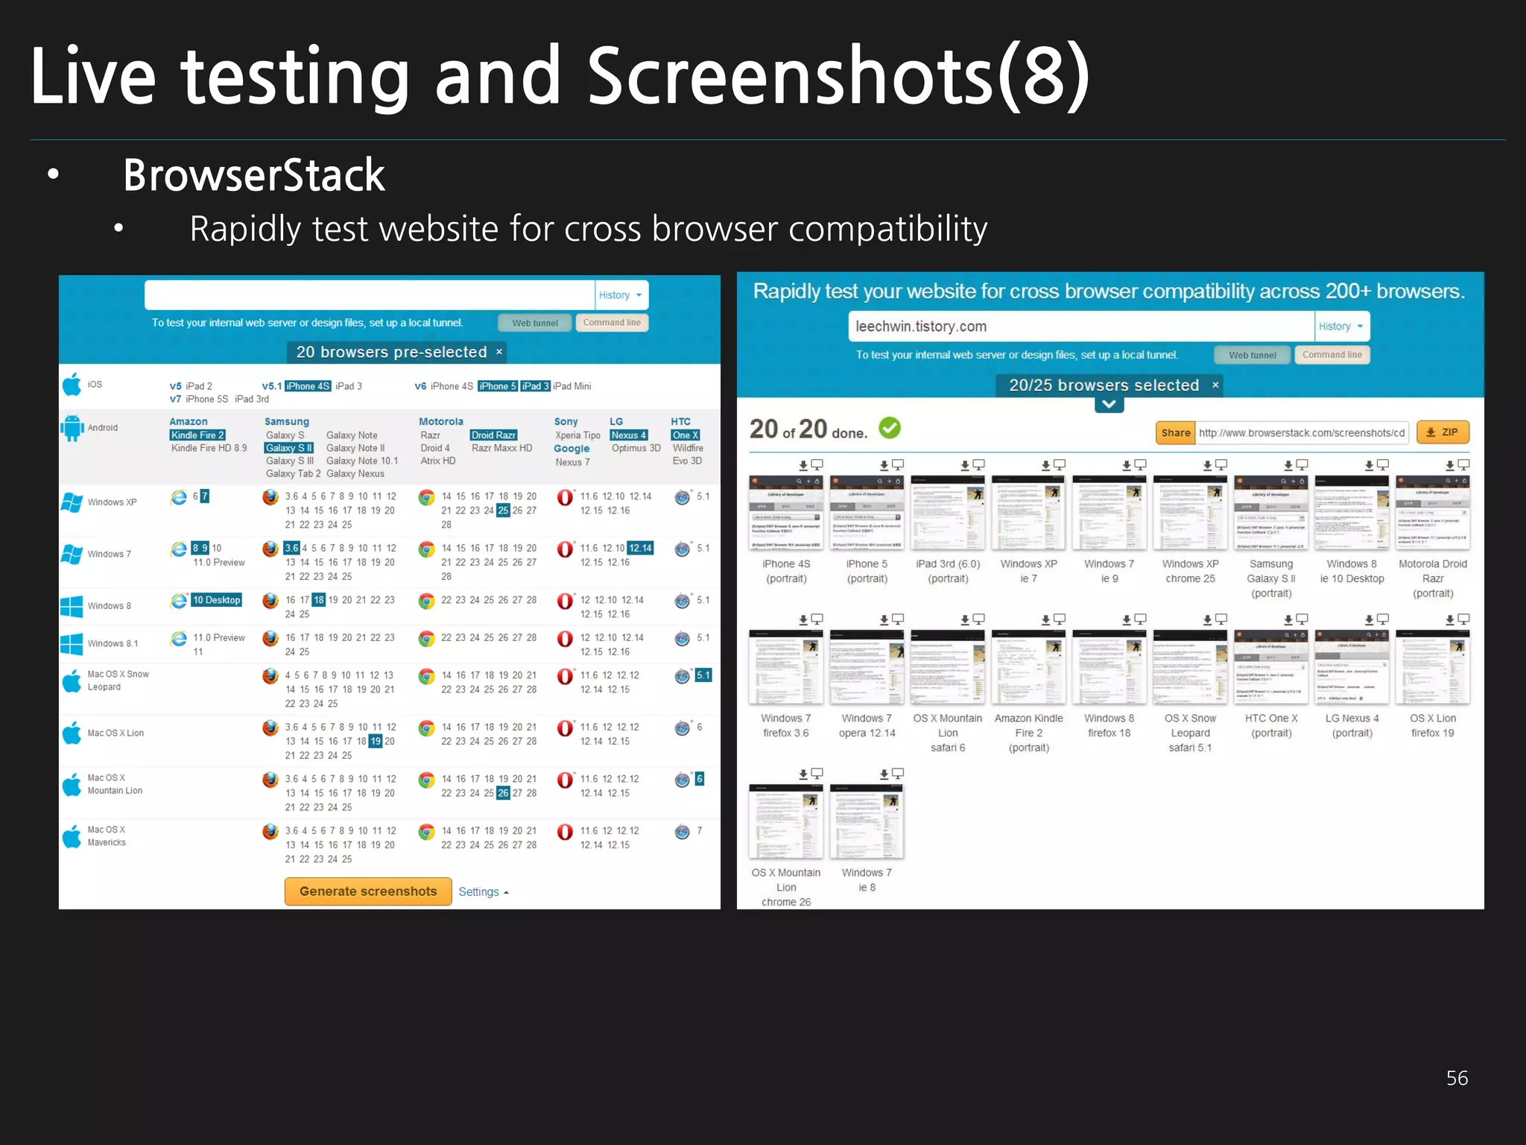The height and width of the screenshot is (1145, 1526).
Task: Open the iPad 3rd (6.0) thumbnail
Action: tap(948, 512)
